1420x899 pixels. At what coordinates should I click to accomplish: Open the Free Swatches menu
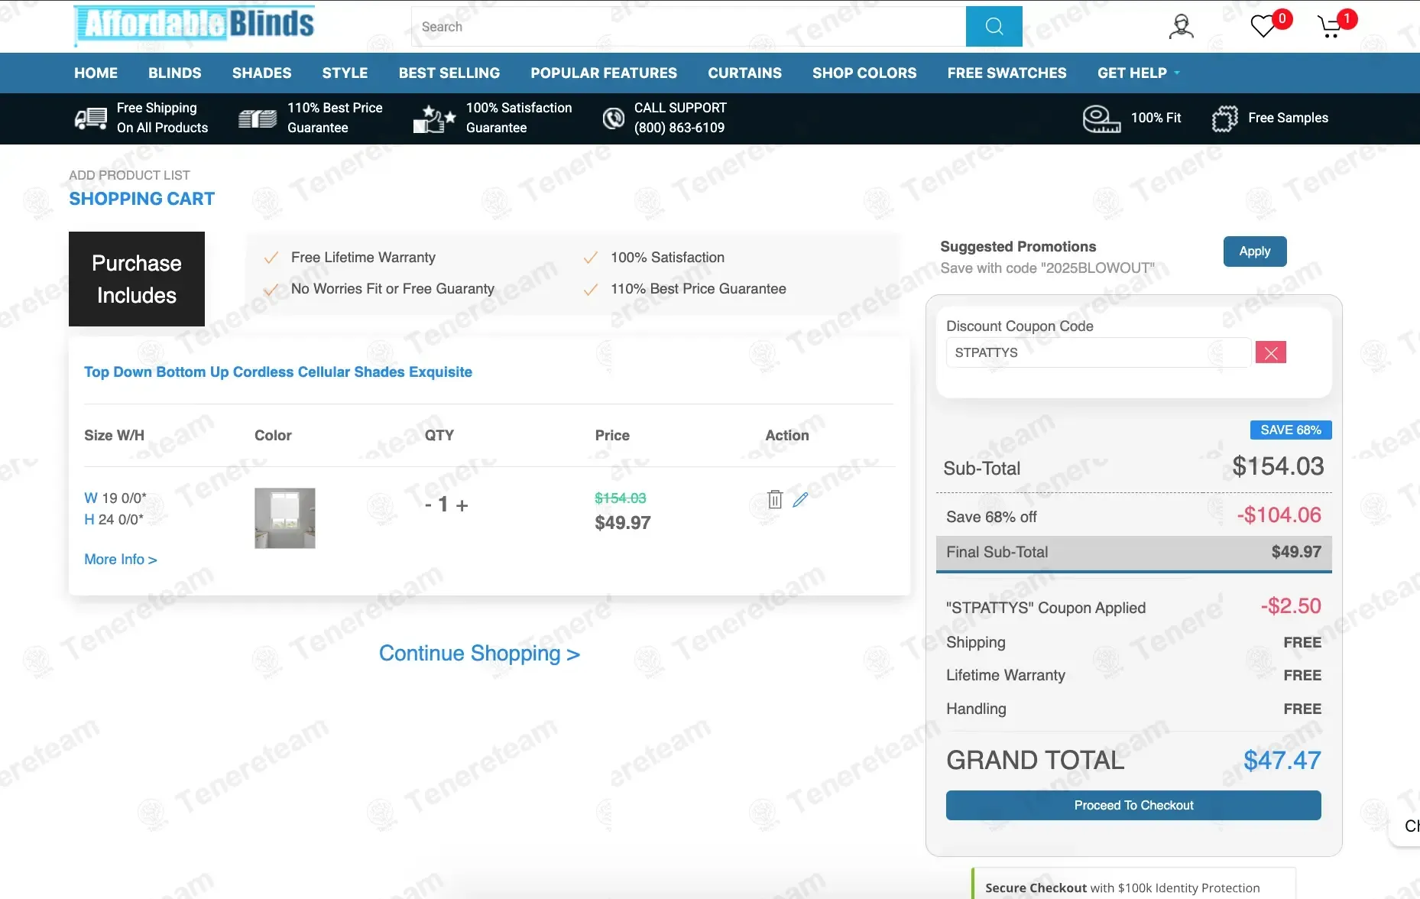coord(1007,73)
